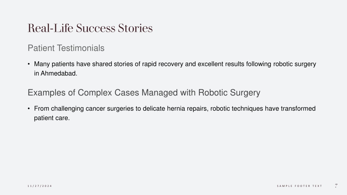Click the second bullet point marker
347x195 pixels.
pos(29,109)
